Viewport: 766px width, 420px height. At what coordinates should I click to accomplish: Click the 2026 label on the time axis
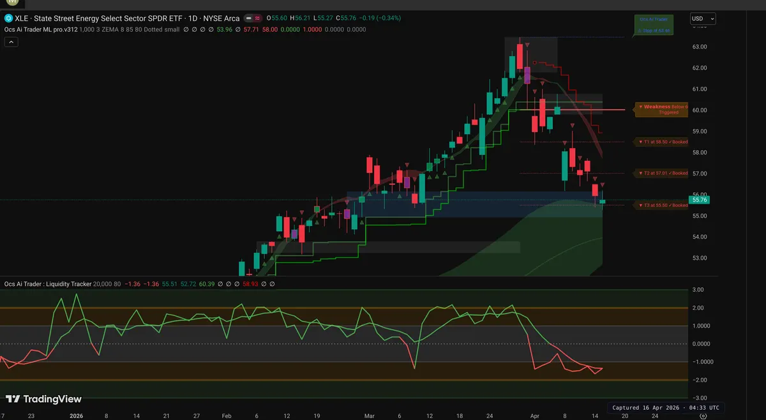[x=75, y=415]
